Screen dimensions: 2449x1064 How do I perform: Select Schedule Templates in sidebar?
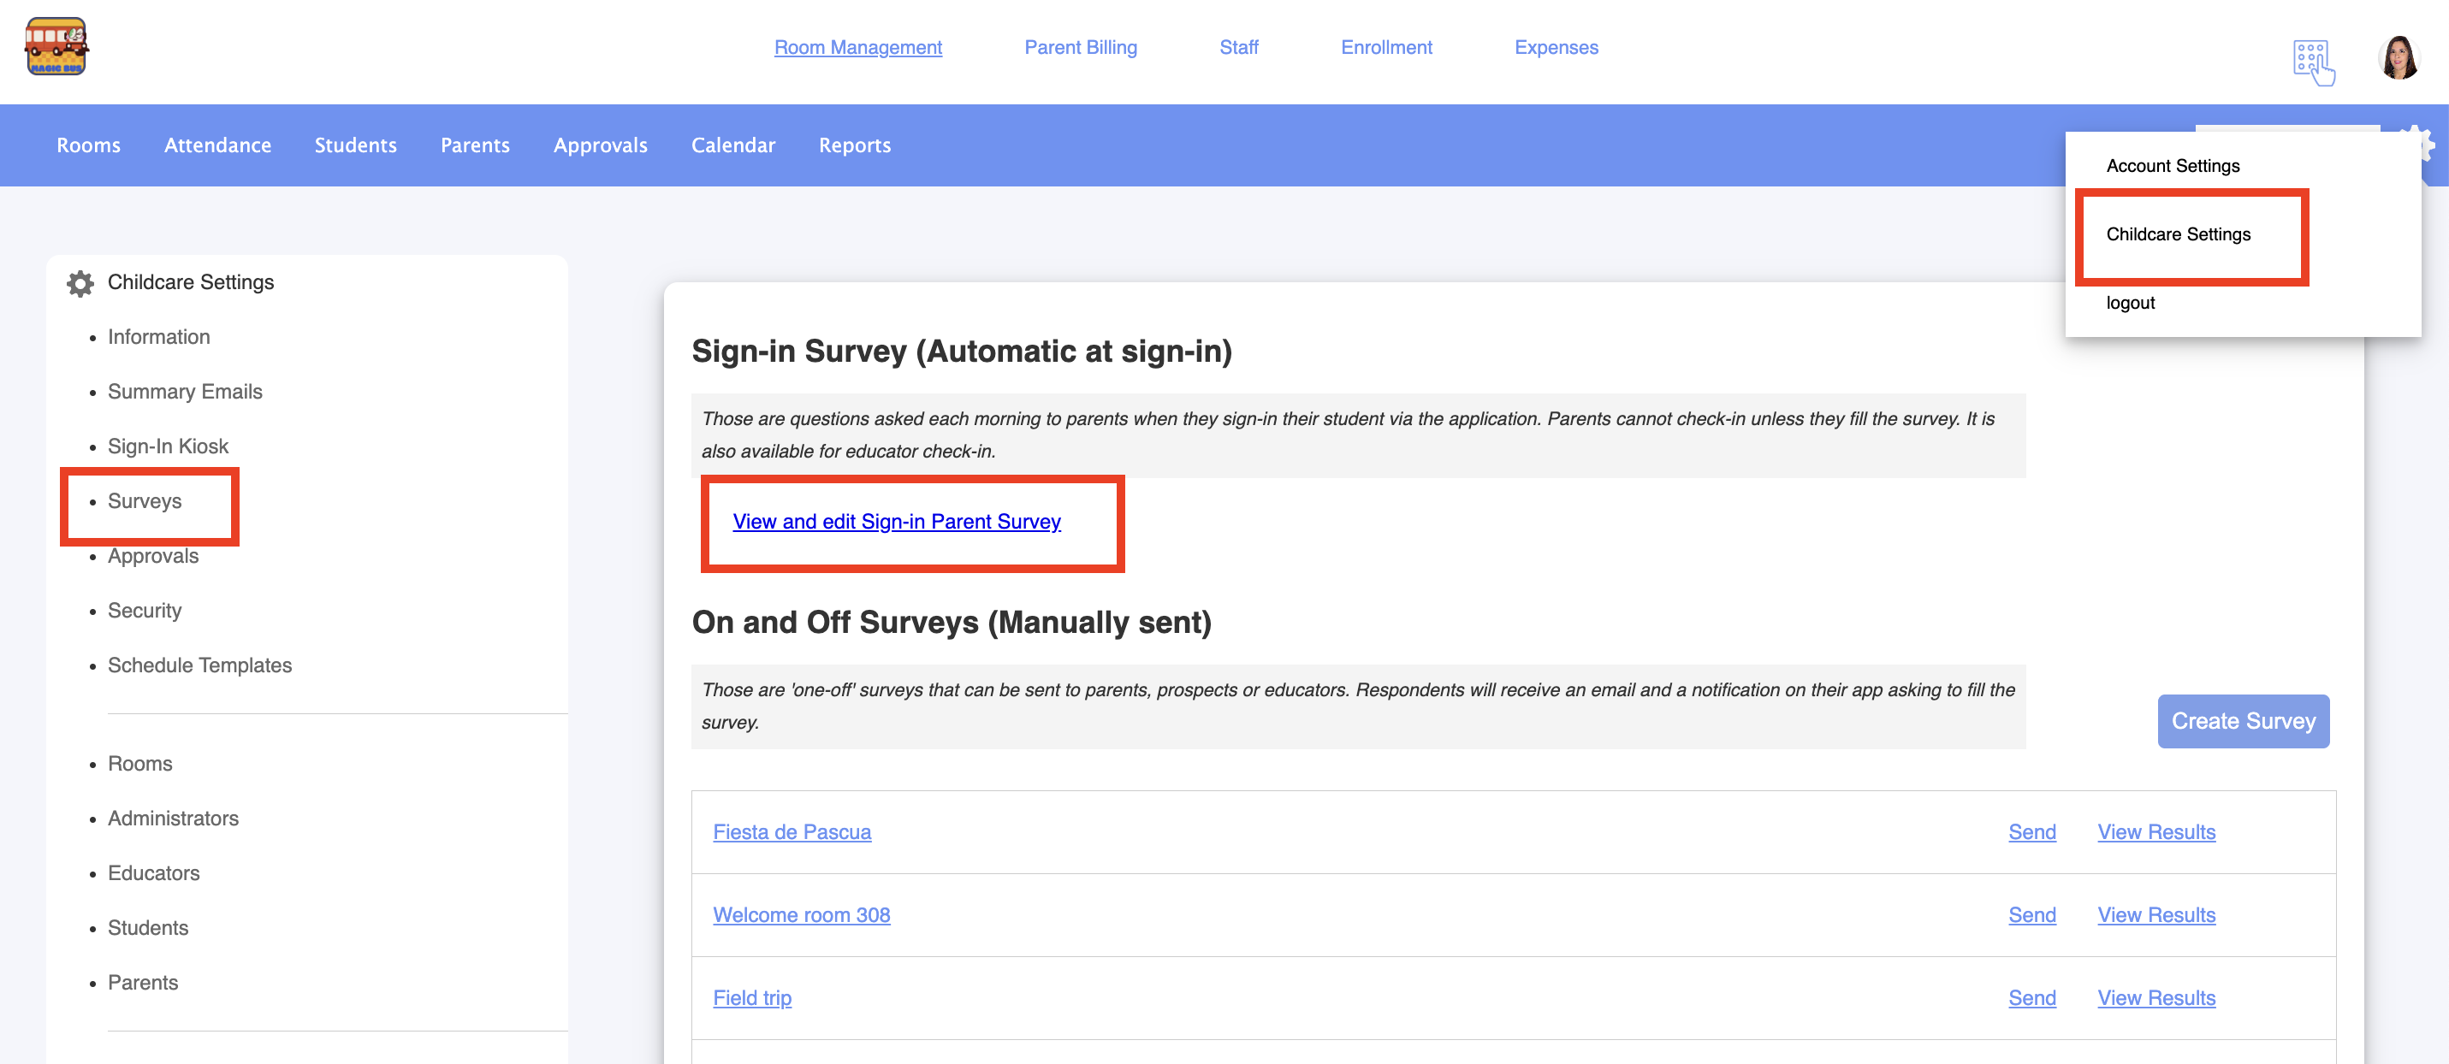point(199,665)
